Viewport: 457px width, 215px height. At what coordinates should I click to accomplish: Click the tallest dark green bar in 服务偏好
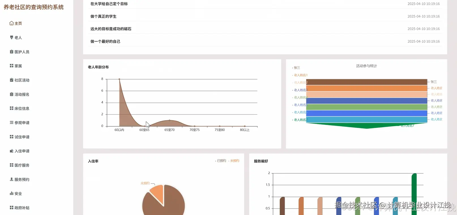click(414, 194)
